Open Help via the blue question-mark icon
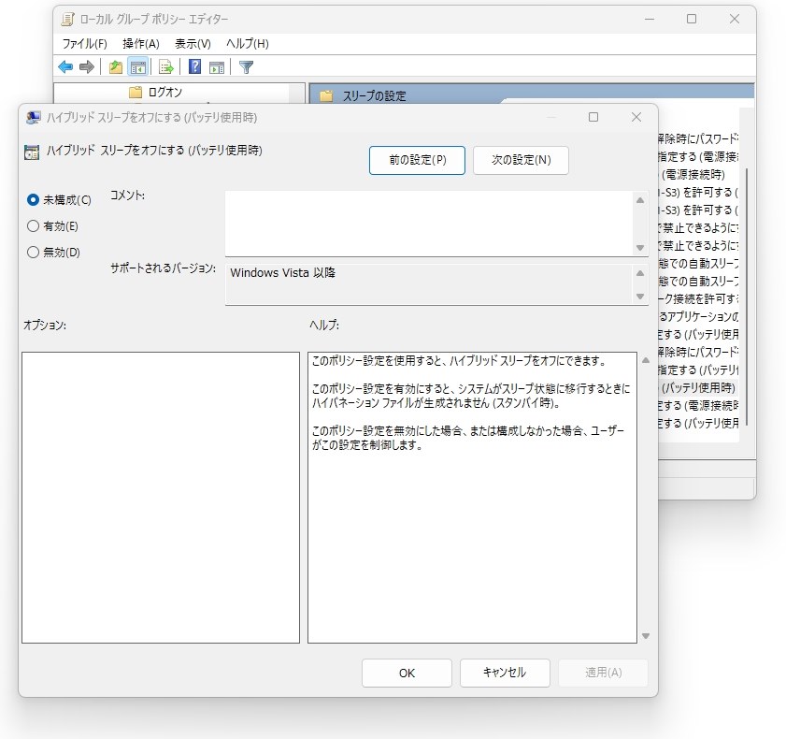Image resolution: width=786 pixels, height=739 pixels. click(x=194, y=66)
